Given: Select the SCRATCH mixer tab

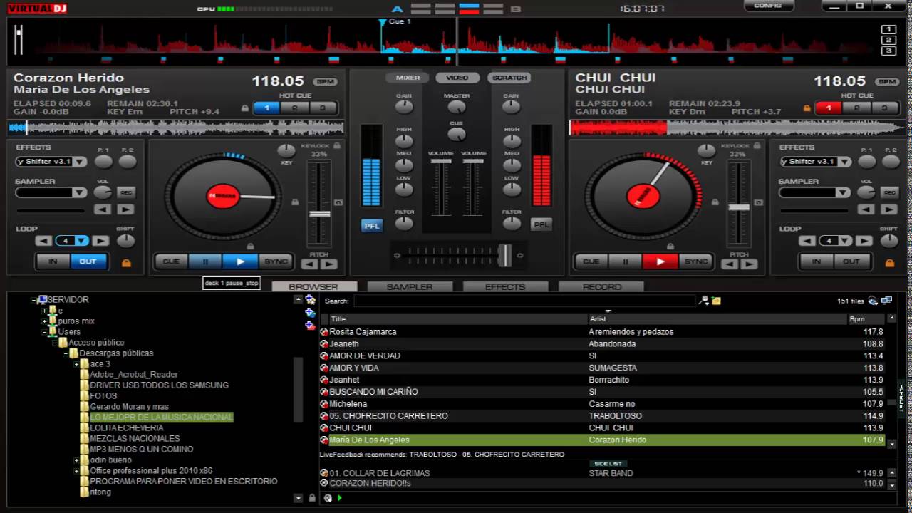Looking at the screenshot, I should click(509, 78).
